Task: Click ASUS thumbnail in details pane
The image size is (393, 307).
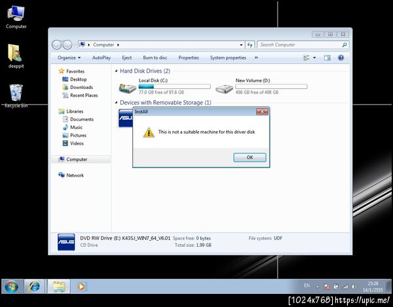Action: [66, 242]
